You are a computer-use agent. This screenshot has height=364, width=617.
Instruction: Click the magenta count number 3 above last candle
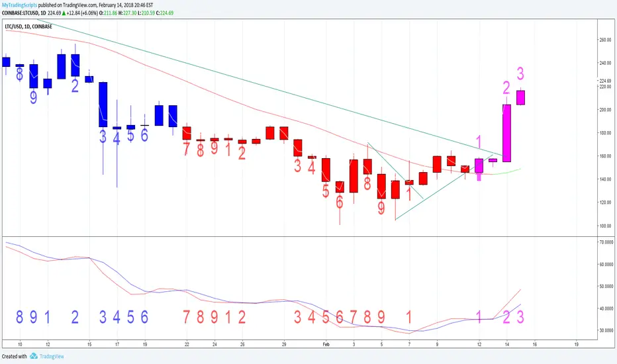pyautogui.click(x=520, y=73)
